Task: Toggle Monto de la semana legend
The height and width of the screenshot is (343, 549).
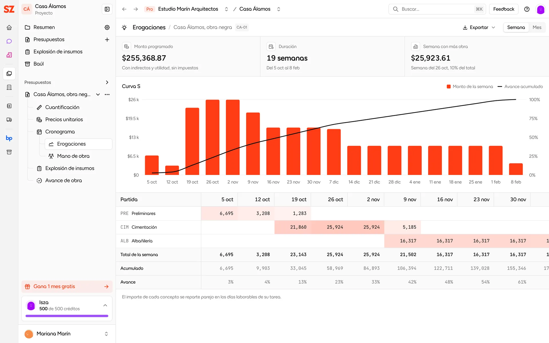Action: click(x=470, y=87)
